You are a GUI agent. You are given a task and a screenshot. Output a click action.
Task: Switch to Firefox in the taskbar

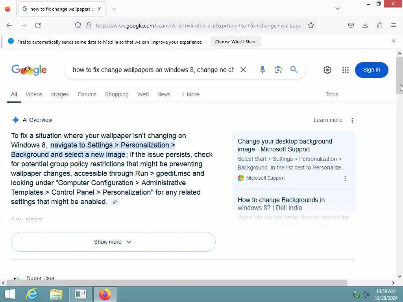click(105, 294)
